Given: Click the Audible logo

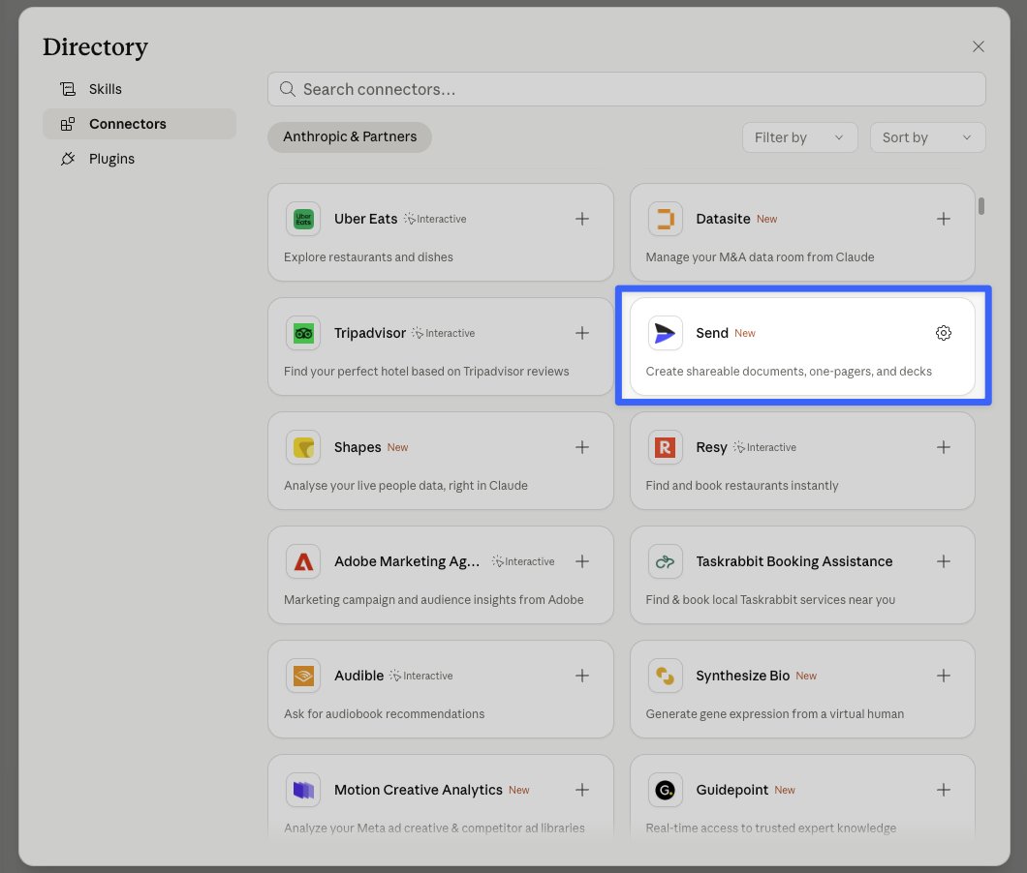Looking at the screenshot, I should pos(303,676).
